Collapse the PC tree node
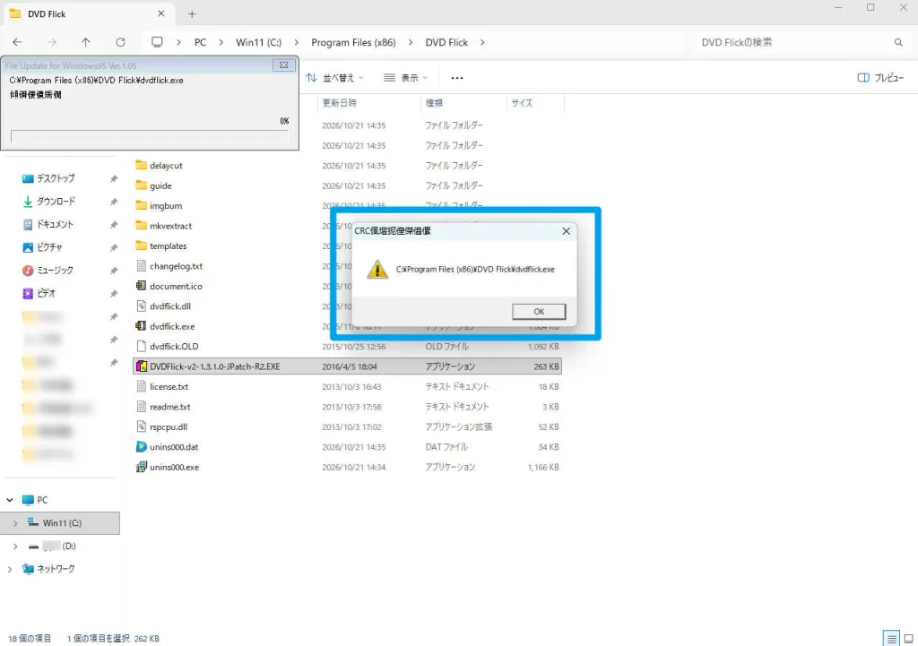Image resolution: width=918 pixels, height=646 pixels. click(10, 500)
